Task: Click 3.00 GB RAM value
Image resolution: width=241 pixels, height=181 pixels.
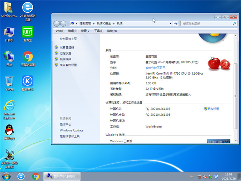Action: click(151, 83)
